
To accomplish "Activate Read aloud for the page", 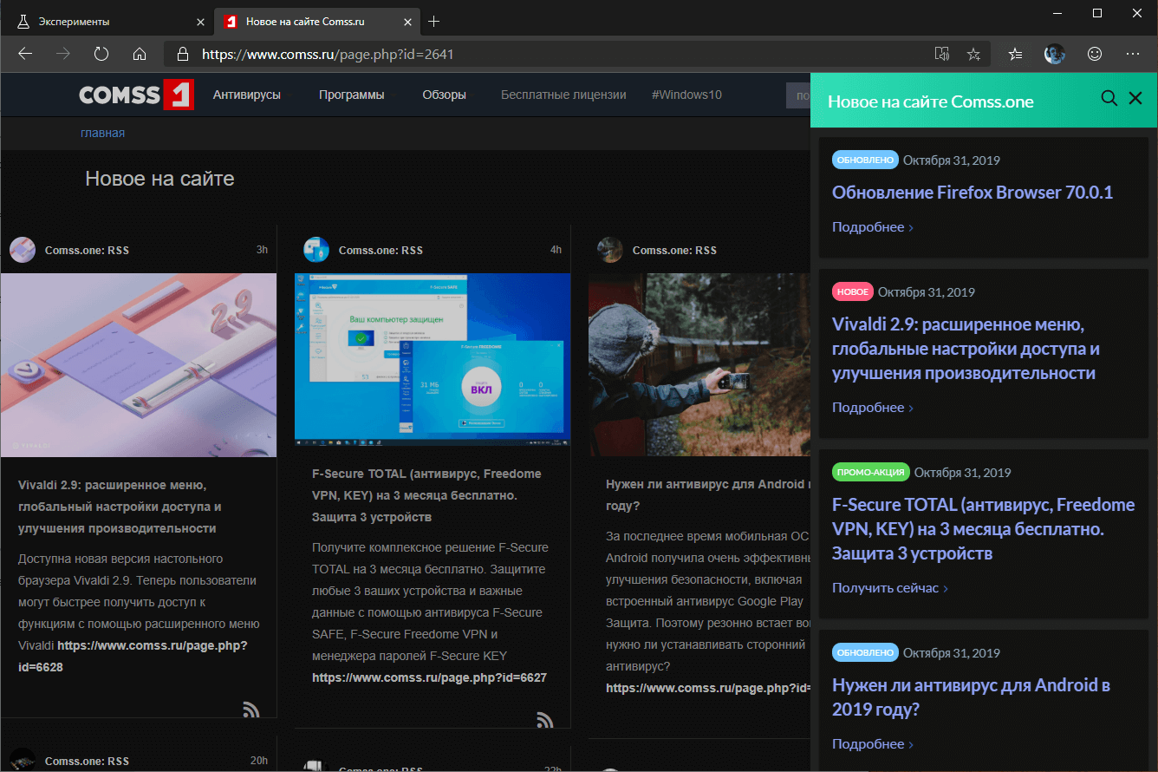I will (941, 53).
